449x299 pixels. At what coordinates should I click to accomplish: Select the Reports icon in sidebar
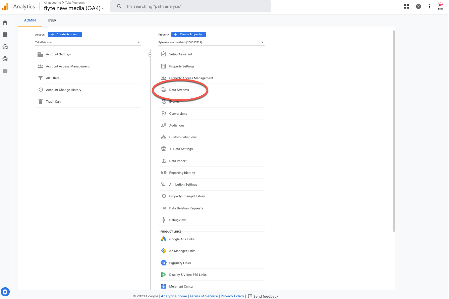[x=5, y=34]
